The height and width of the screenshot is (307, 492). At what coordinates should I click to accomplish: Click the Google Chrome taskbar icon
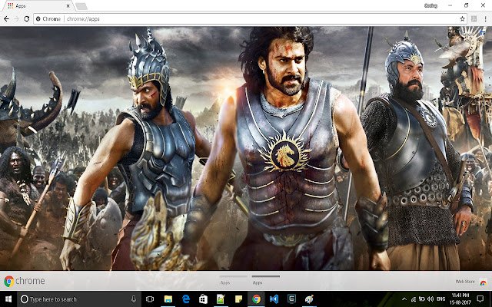click(x=256, y=299)
